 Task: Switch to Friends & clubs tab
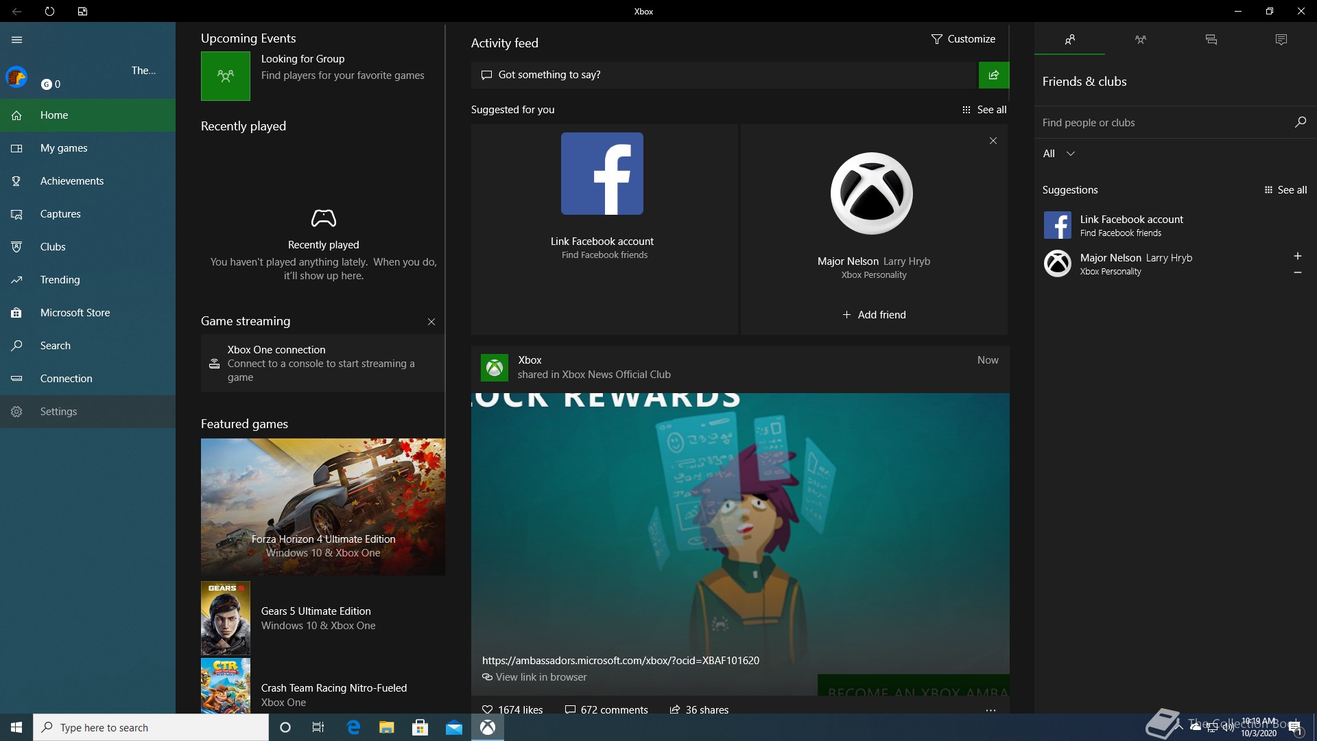tap(1069, 40)
